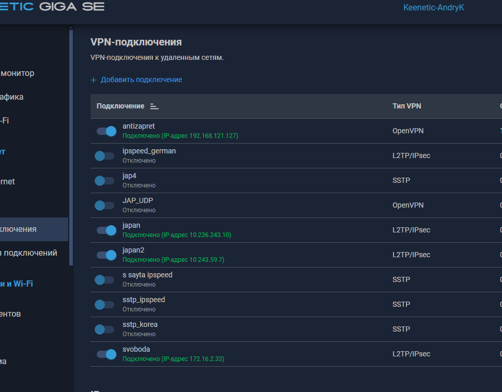The width and height of the screenshot is (502, 392).
Task: Disable the japan2 L2TP/IPsec toggle
Action: click(x=105, y=255)
